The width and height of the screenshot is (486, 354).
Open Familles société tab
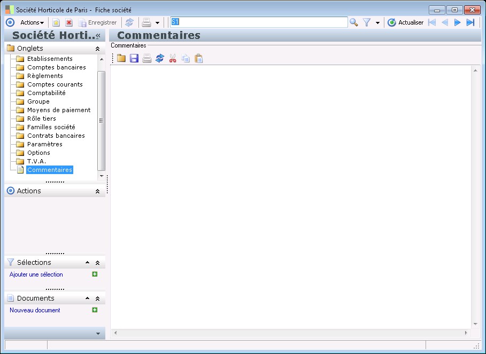click(x=51, y=127)
